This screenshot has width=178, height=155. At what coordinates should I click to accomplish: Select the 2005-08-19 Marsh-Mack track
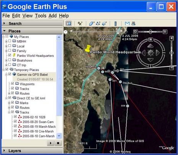[x=39, y=127]
